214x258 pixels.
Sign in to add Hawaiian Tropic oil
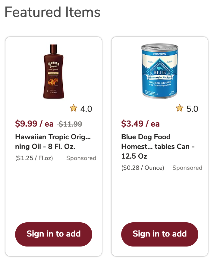(x=54, y=234)
